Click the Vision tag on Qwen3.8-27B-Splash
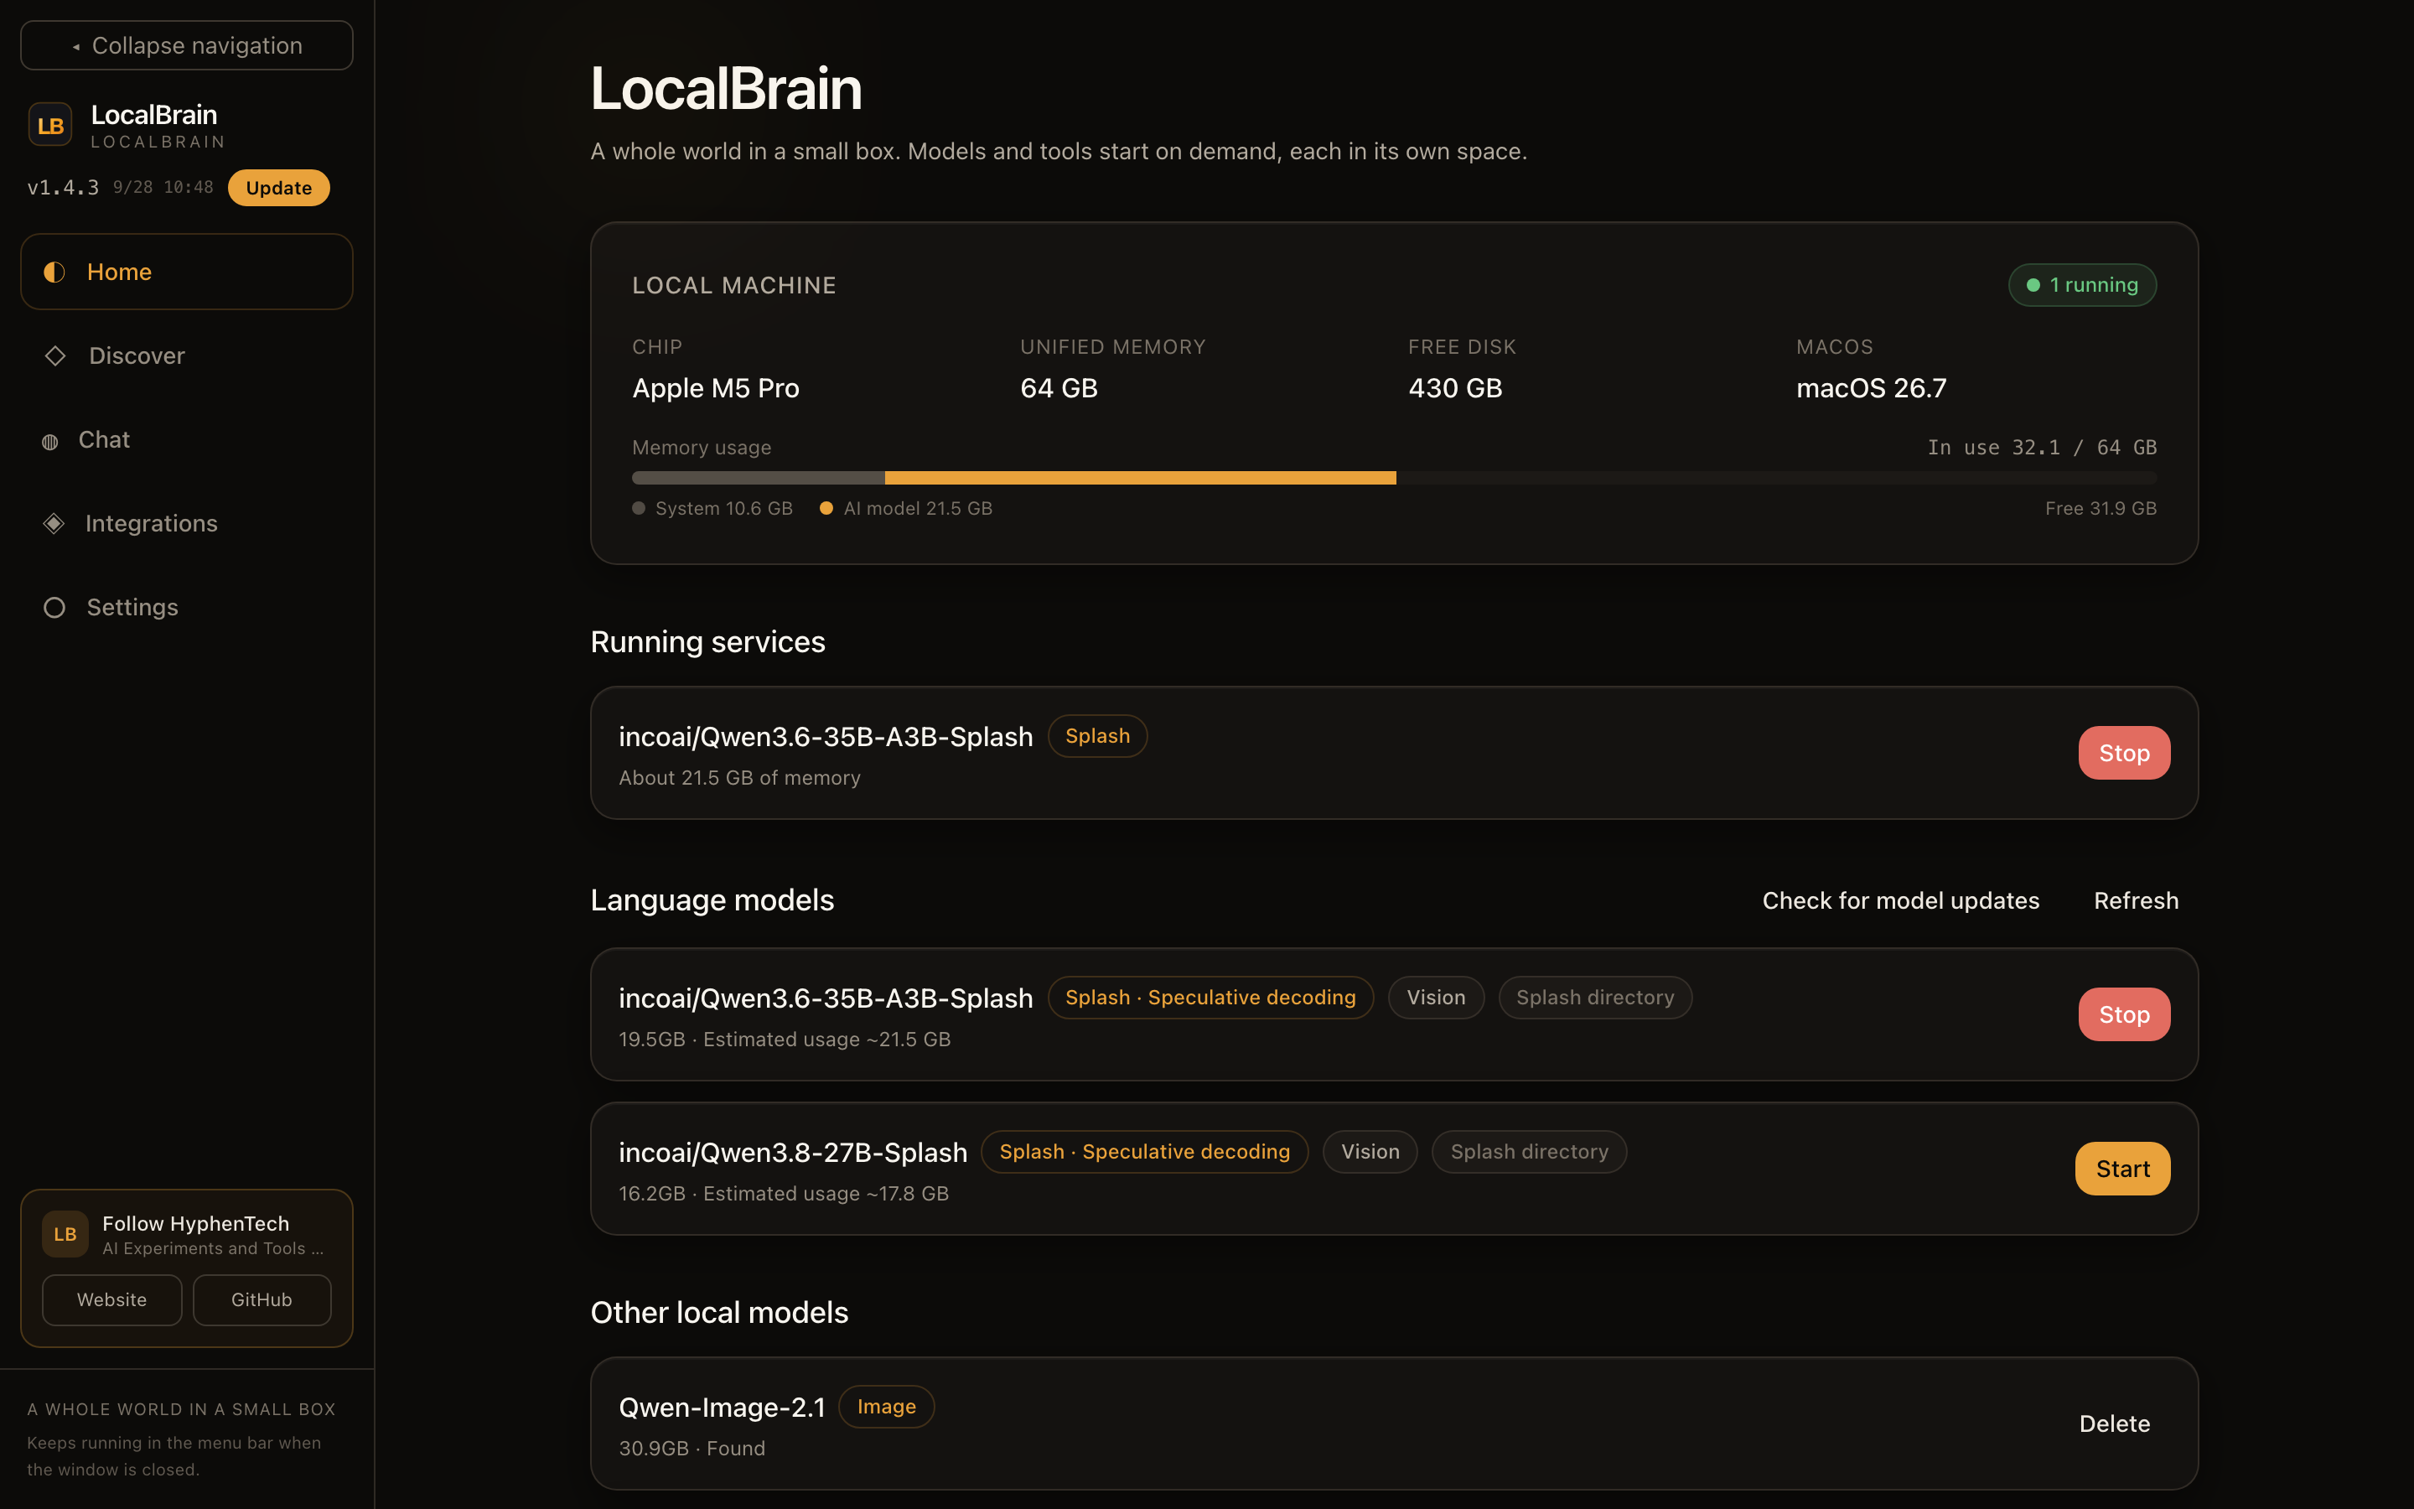The width and height of the screenshot is (2414, 1509). click(1370, 1152)
